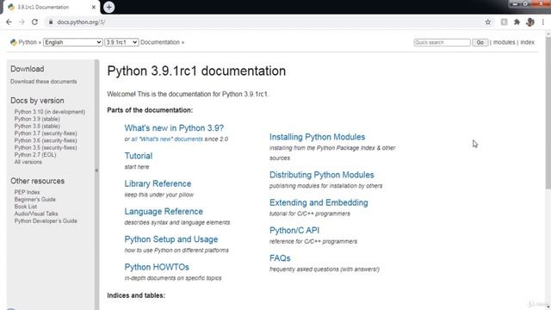This screenshot has height=310, width=551.
Task: Open Python 3.8 (stable) docs
Action: [x=37, y=127]
